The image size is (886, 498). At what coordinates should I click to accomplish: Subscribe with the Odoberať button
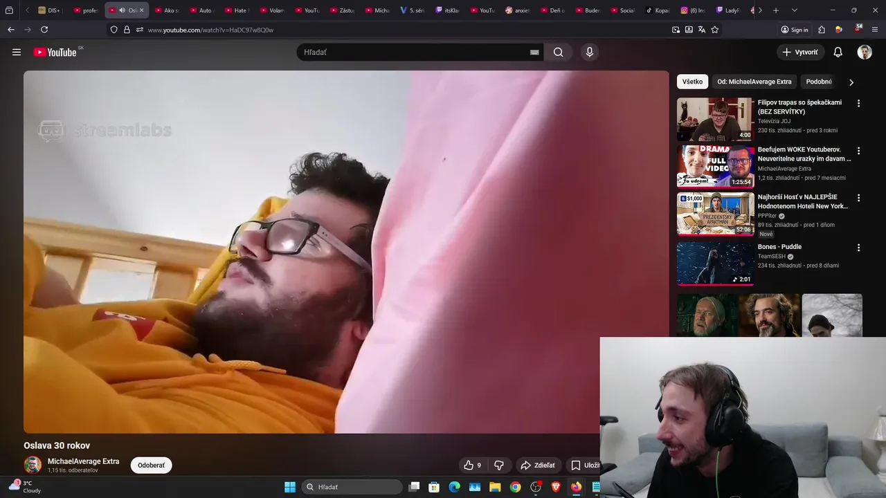[151, 465]
